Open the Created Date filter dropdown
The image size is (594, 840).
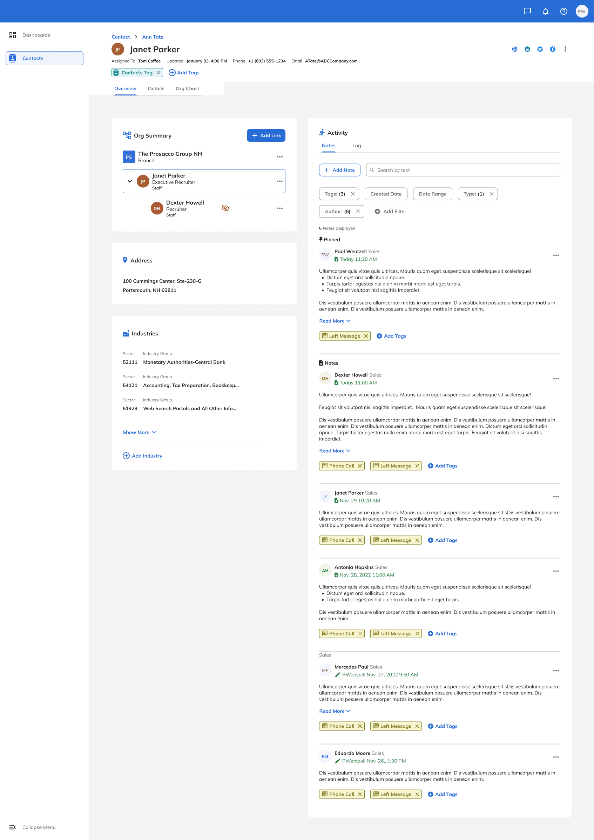(386, 194)
